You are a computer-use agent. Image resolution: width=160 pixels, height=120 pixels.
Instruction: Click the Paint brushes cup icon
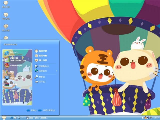tap(6, 72)
